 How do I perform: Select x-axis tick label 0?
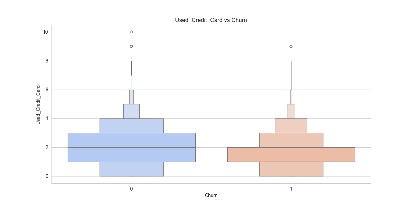(x=131, y=189)
